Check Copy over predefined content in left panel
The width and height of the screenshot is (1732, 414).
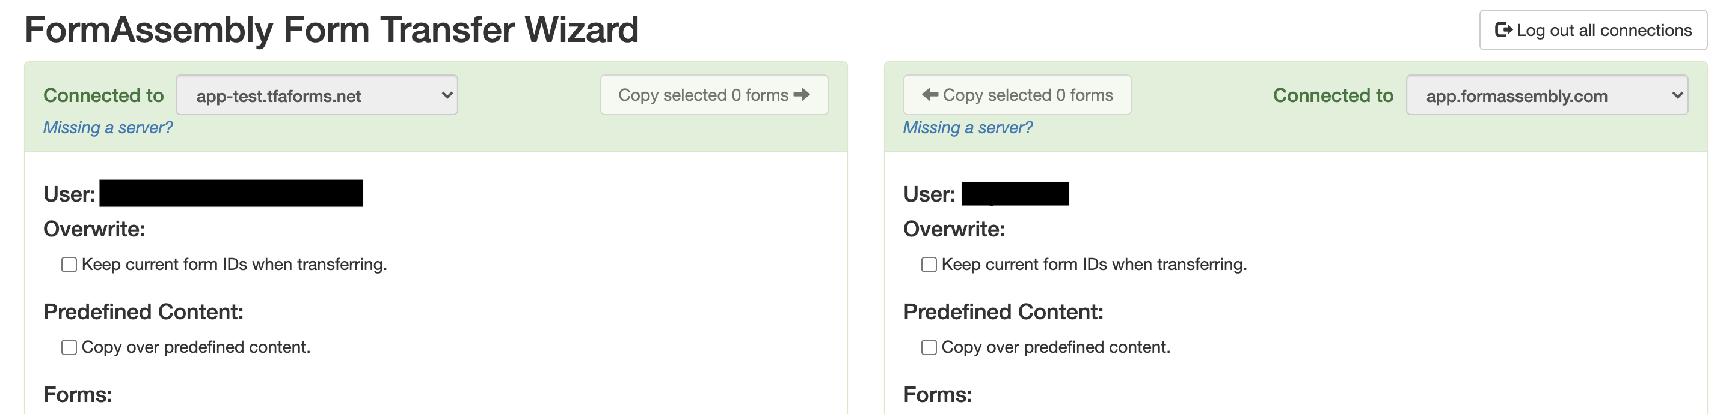pos(69,347)
